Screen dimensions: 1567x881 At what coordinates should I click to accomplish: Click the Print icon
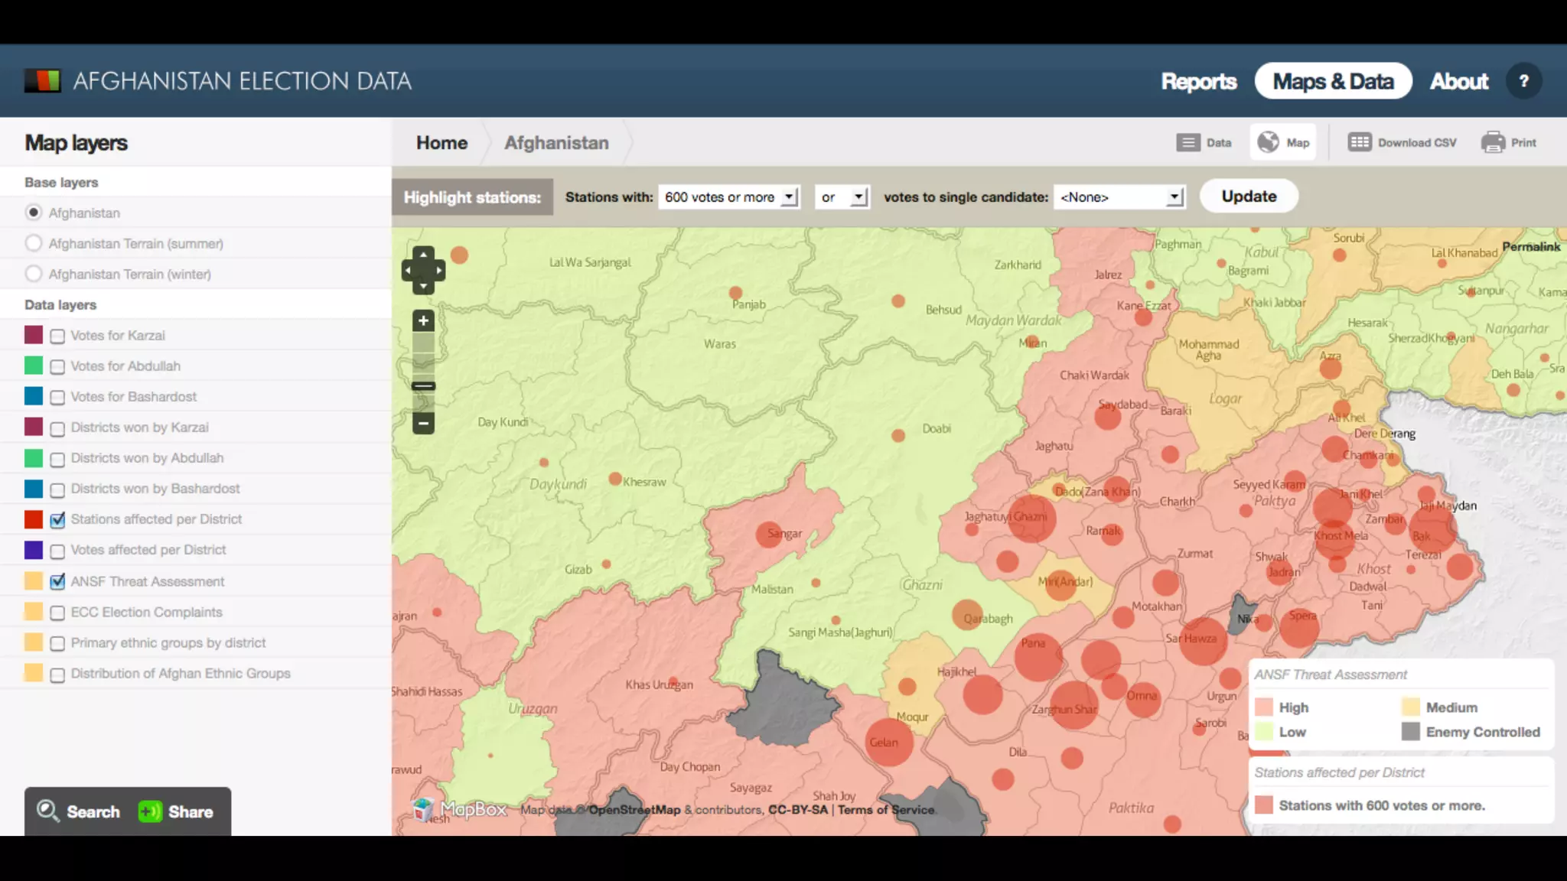coord(1493,142)
